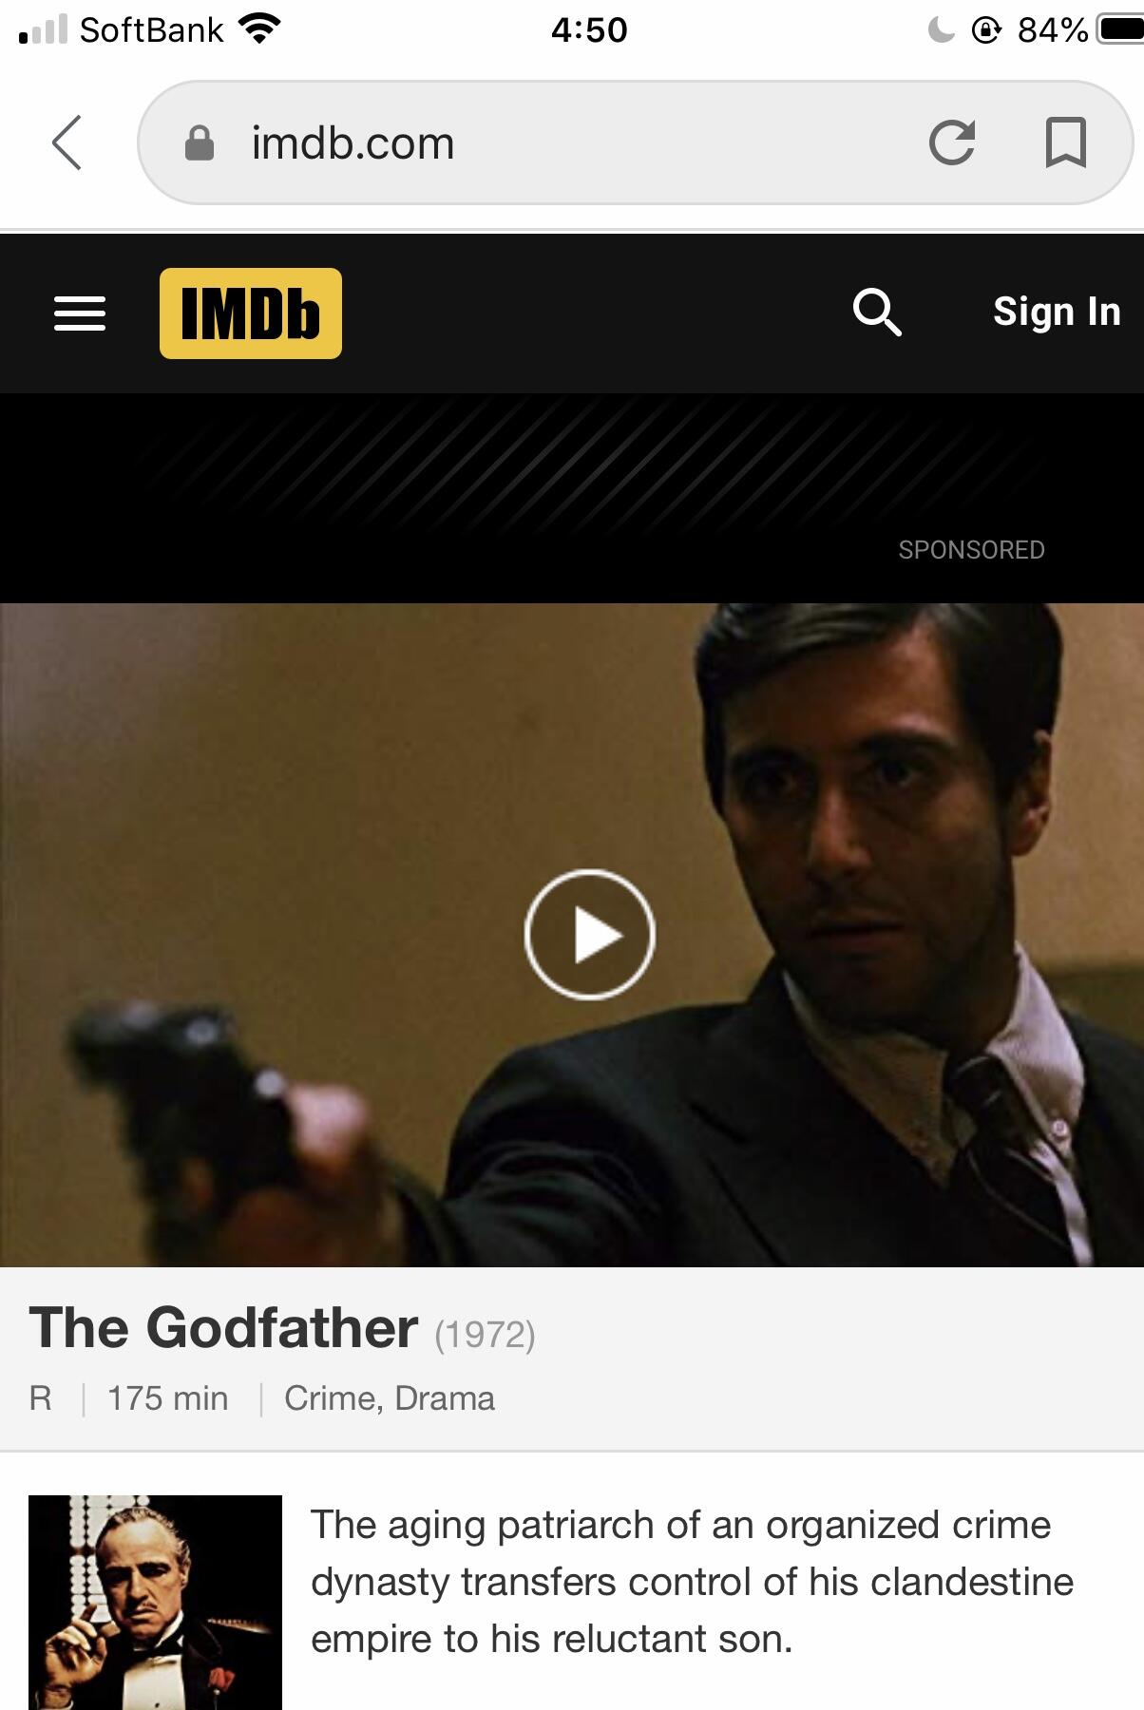The image size is (1144, 1710).
Task: Tap the SPONSORED label
Action: click(x=971, y=550)
